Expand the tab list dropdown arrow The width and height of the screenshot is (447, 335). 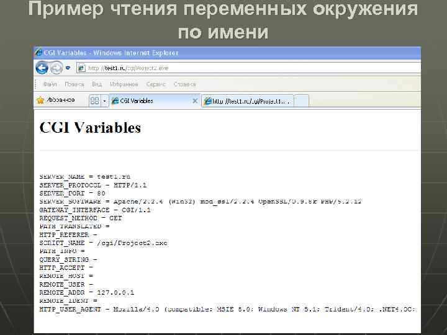click(x=105, y=101)
